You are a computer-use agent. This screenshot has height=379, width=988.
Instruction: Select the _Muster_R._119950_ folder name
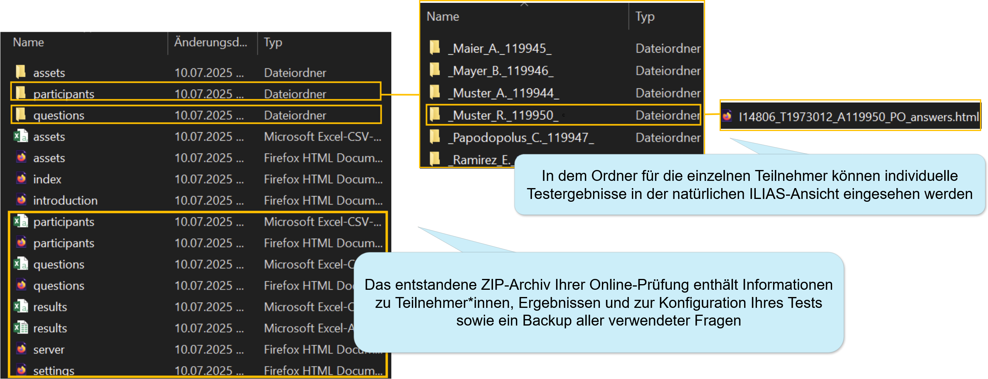click(x=503, y=115)
